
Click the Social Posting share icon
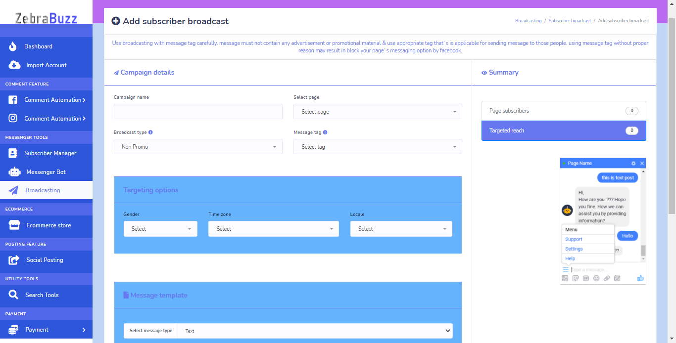pyautogui.click(x=14, y=260)
